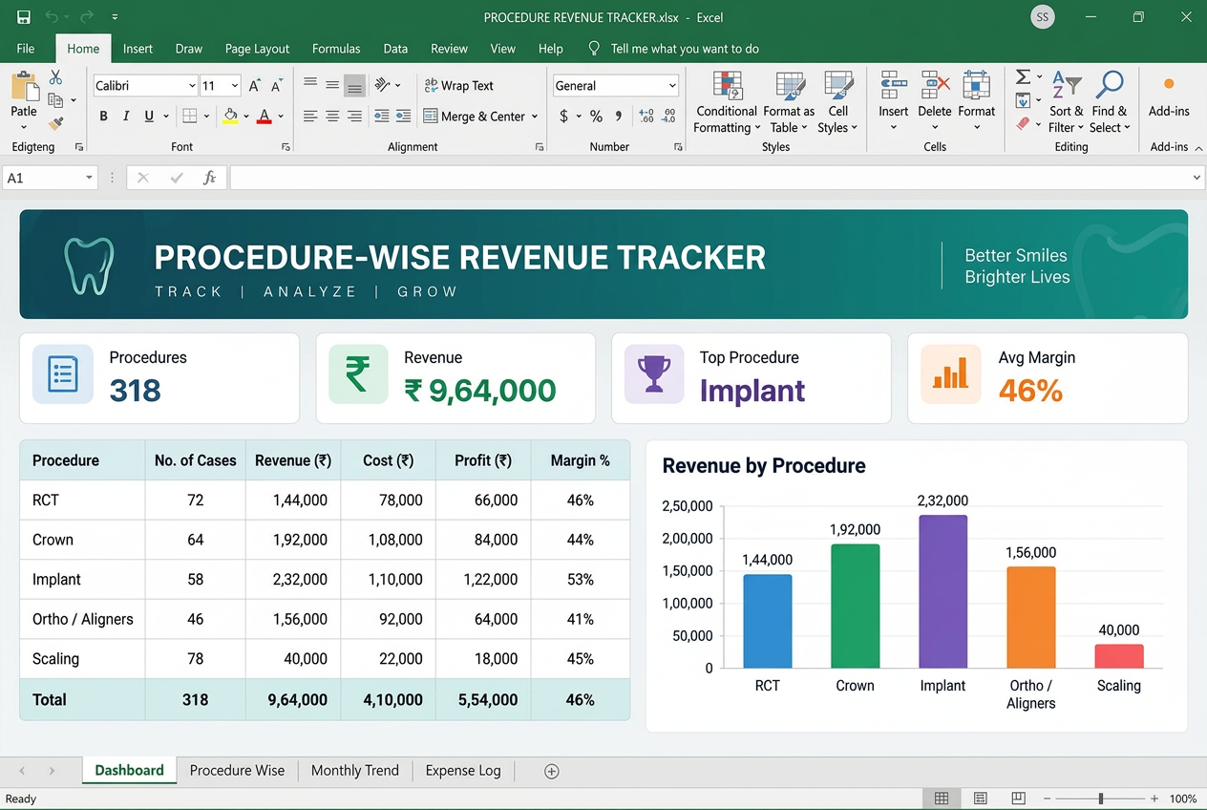1207x810 pixels.
Task: Click Cell Styles button
Action: coord(837,102)
